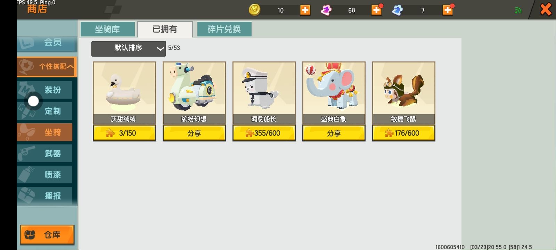Open the 仓库 warehouse button
This screenshot has height=250, width=556.
[47, 235]
